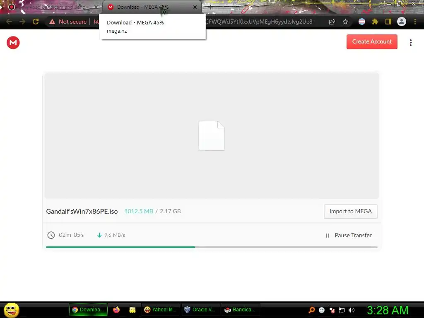Image resolution: width=424 pixels, height=318 pixels.
Task: Click the volume speaker tray icon
Action: [x=352, y=310]
